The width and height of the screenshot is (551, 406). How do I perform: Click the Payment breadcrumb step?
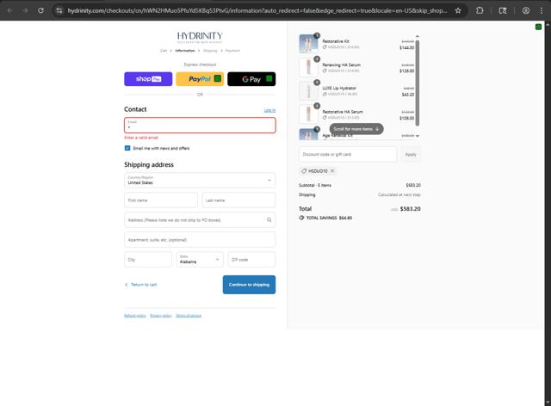(232, 51)
